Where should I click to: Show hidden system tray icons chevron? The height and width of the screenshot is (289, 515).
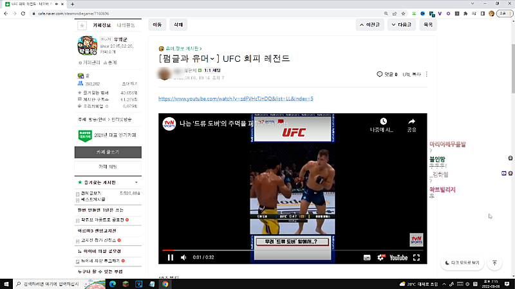444,284
